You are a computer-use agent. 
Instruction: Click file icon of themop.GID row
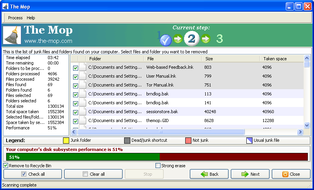(82, 120)
